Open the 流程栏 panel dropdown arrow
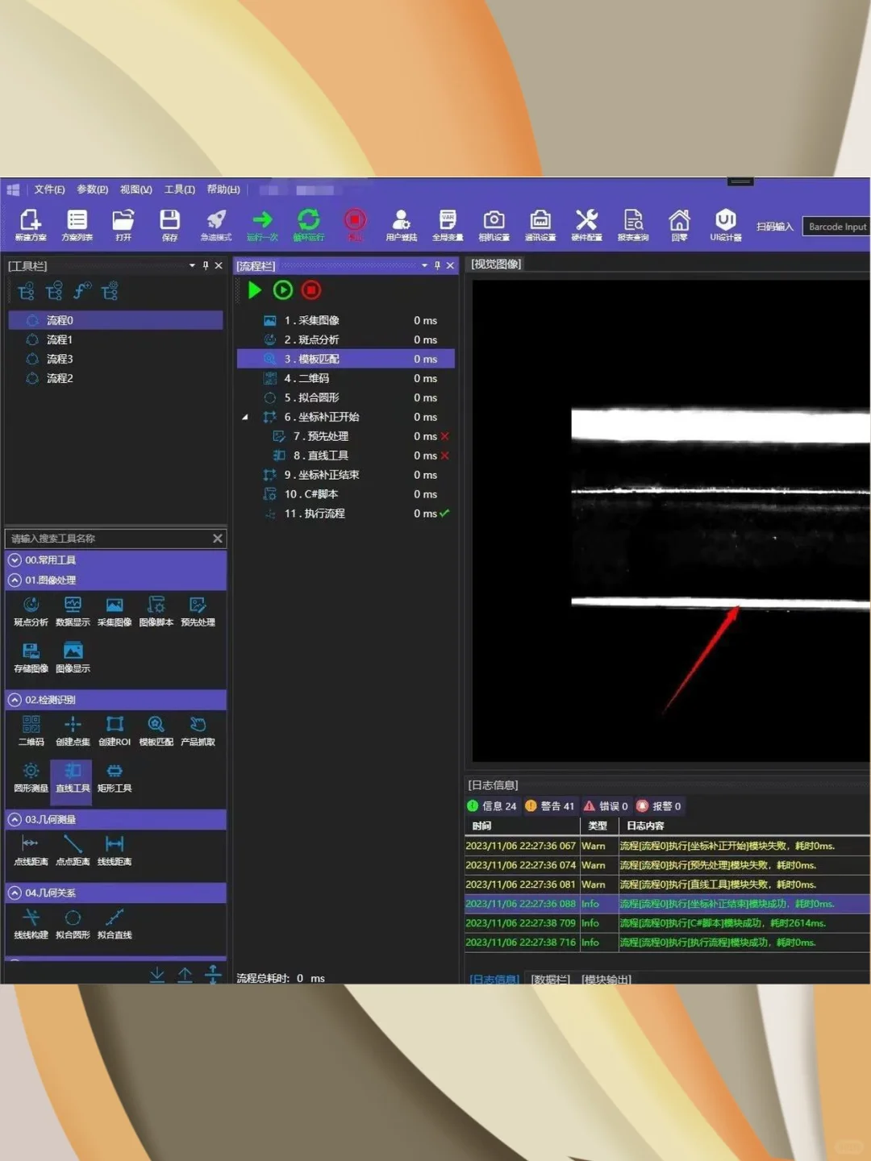Screen dimensions: 871x1161 coord(424,265)
